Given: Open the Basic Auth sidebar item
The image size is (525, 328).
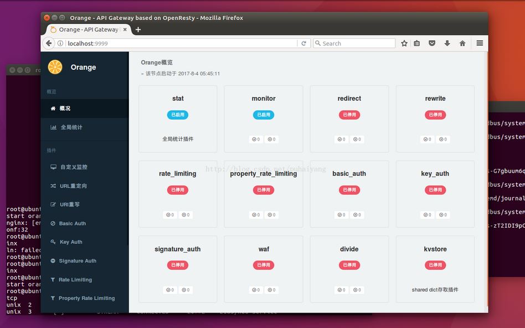Looking at the screenshot, I should pyautogui.click(x=84, y=223).
